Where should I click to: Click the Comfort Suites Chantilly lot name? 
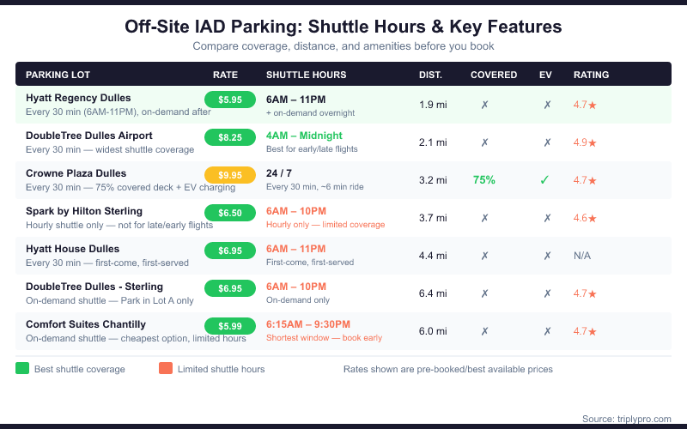coord(86,324)
